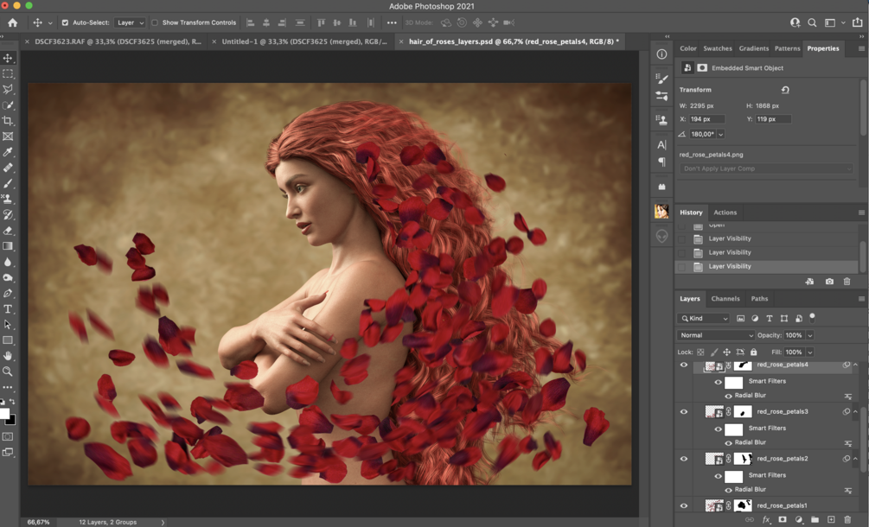Select the Hand tool

coord(8,356)
